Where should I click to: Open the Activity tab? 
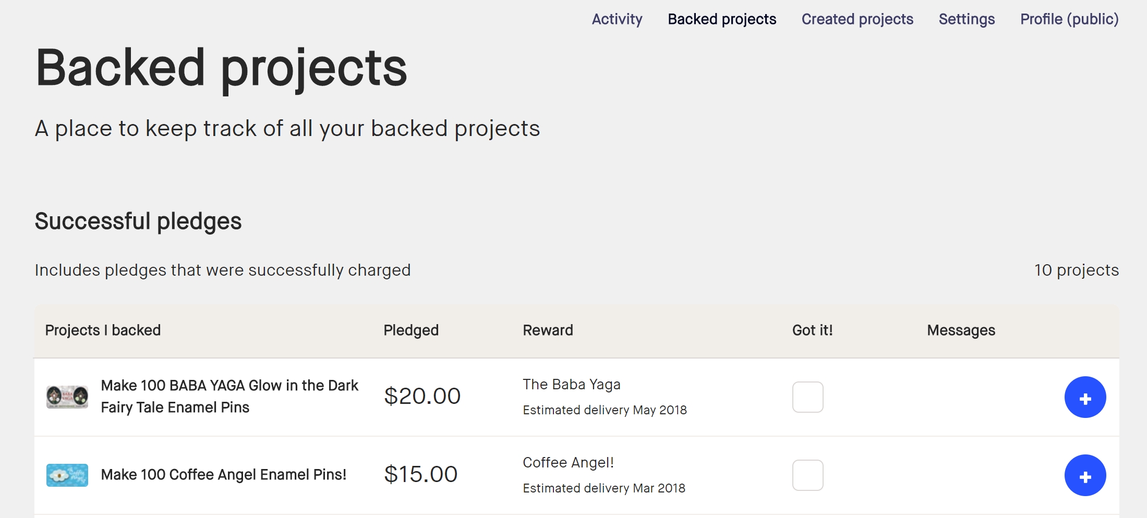[617, 19]
